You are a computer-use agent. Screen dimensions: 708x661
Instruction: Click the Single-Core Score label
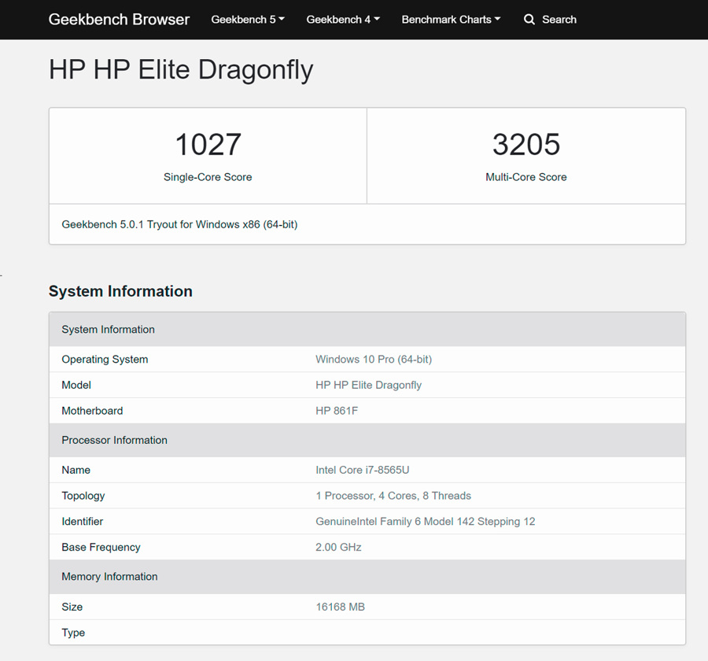click(x=208, y=177)
